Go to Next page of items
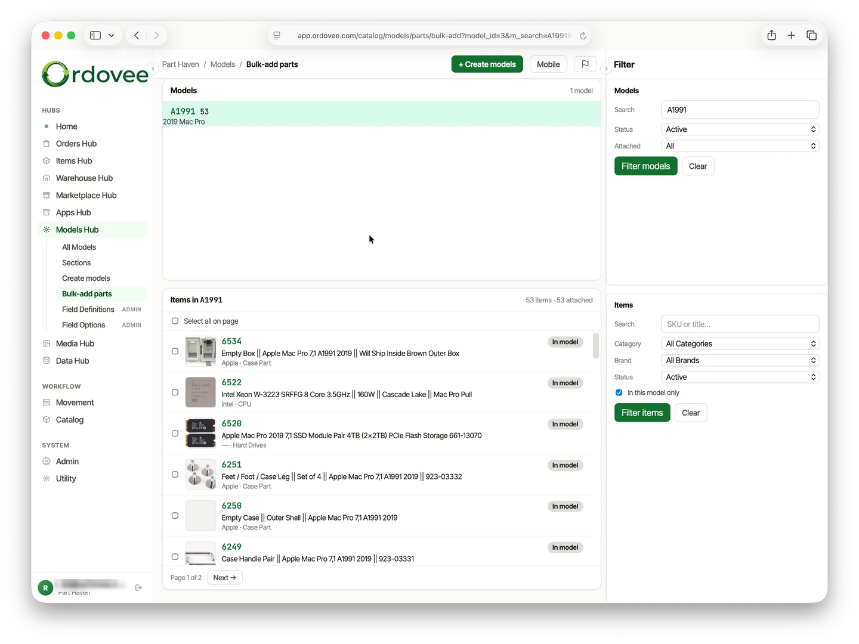 coord(224,578)
